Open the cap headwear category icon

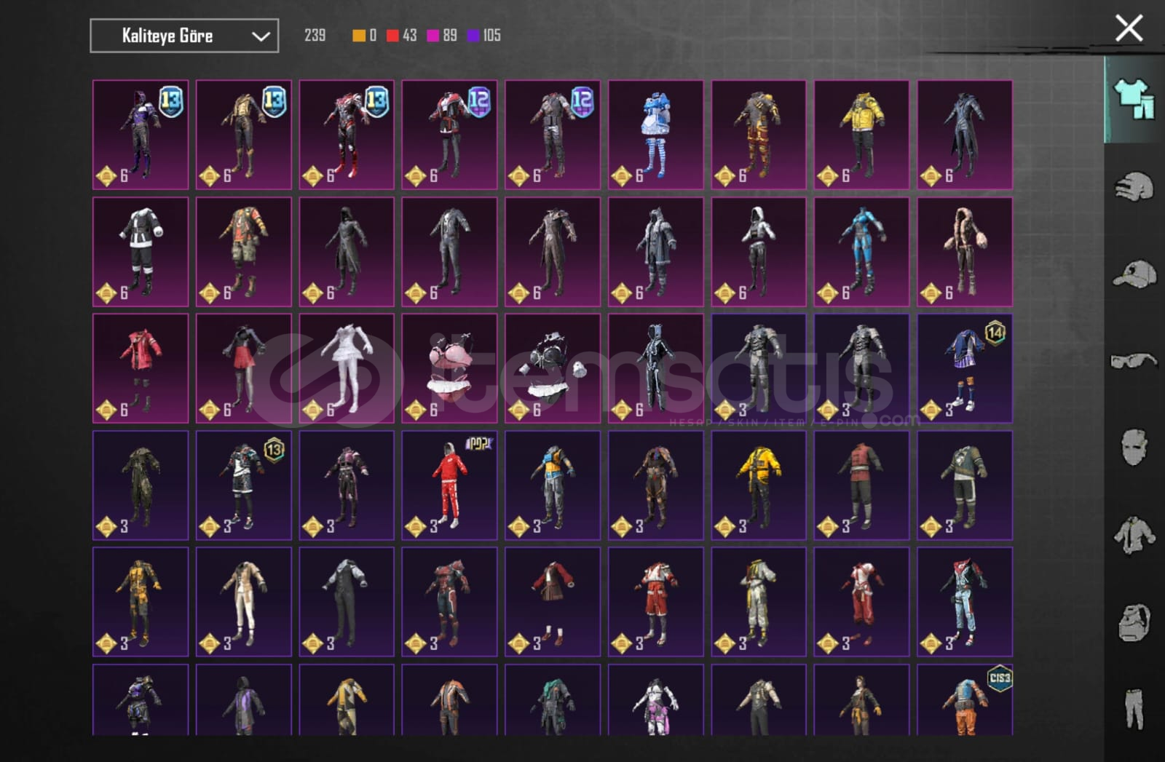tap(1134, 274)
